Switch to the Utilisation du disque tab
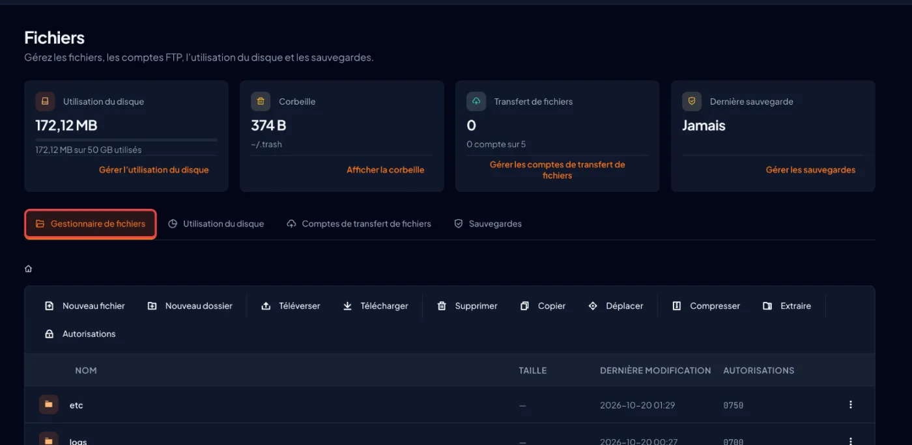The height and width of the screenshot is (445, 912). coord(216,224)
